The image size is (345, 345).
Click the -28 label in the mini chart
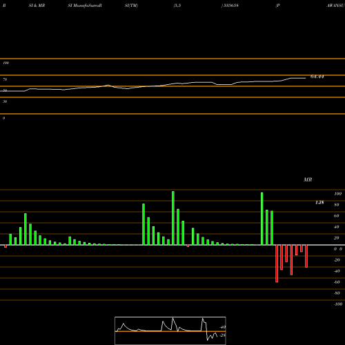pos(223,335)
